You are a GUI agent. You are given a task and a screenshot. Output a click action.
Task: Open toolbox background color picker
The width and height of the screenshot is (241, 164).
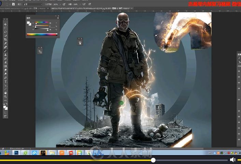tap(6, 108)
